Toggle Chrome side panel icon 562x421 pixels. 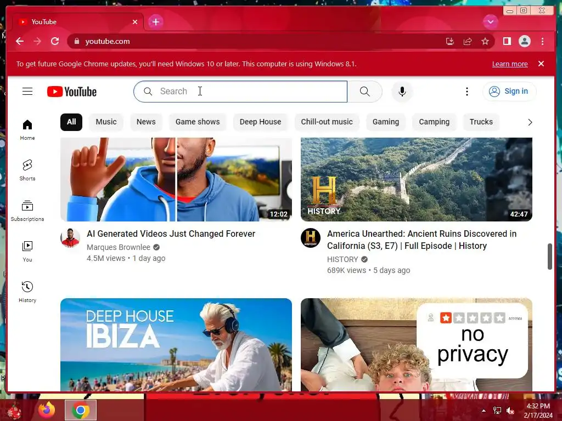click(x=507, y=41)
